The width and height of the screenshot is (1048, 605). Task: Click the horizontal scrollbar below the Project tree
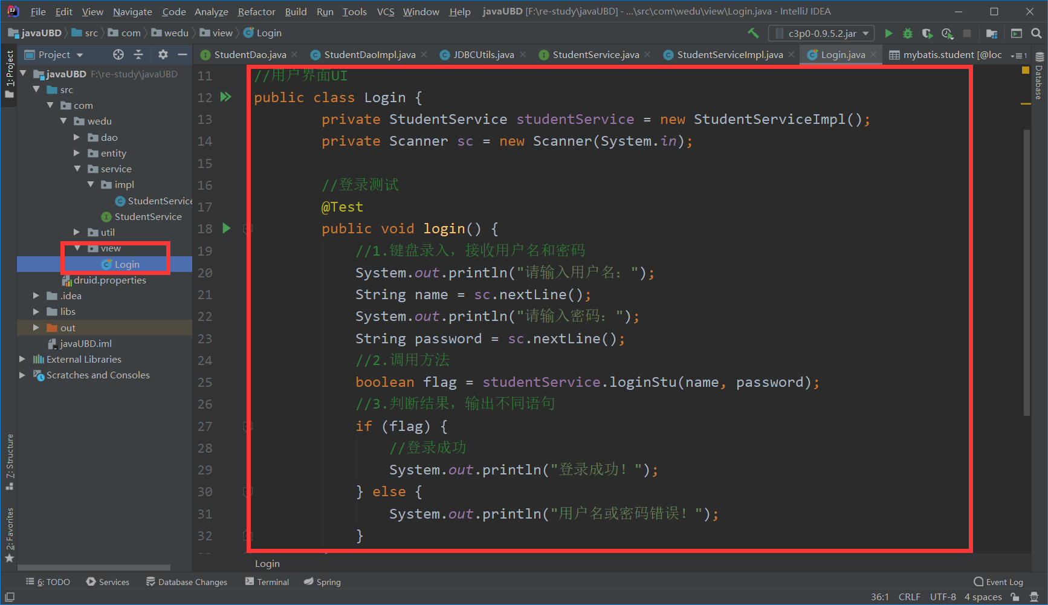[94, 567]
